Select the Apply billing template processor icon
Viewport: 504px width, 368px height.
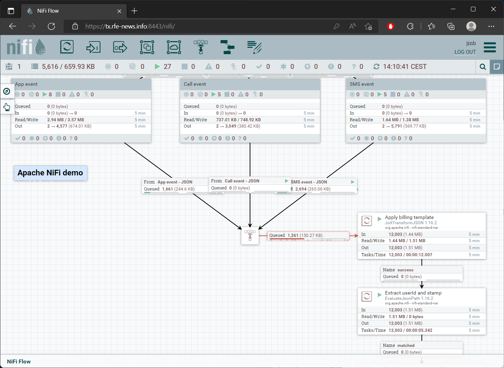tap(367, 221)
